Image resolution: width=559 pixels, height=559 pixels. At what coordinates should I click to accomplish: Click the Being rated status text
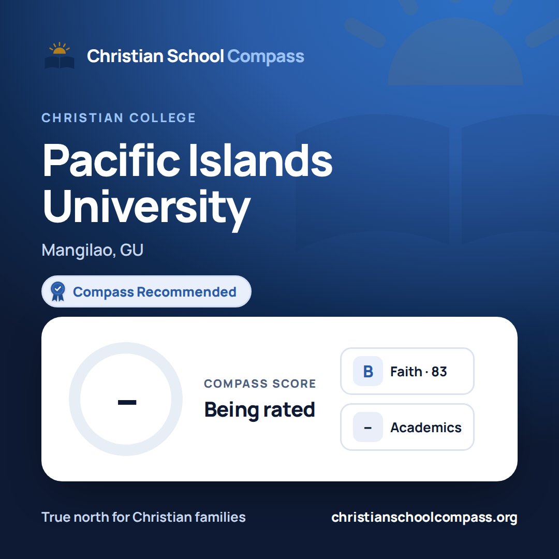pyautogui.click(x=259, y=409)
